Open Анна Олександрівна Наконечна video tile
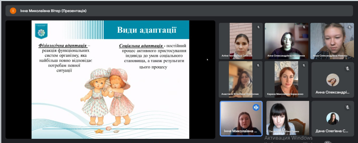The width and height of the screenshot is (358, 143). pyautogui.click(x=287, y=41)
